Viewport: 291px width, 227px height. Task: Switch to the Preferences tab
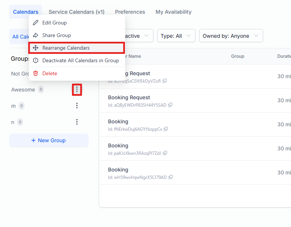point(130,12)
